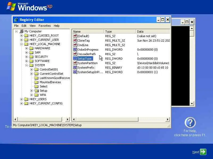Click the SetupType DWORD value icon
The width and height of the screenshot is (213, 159).
[x=75, y=58]
